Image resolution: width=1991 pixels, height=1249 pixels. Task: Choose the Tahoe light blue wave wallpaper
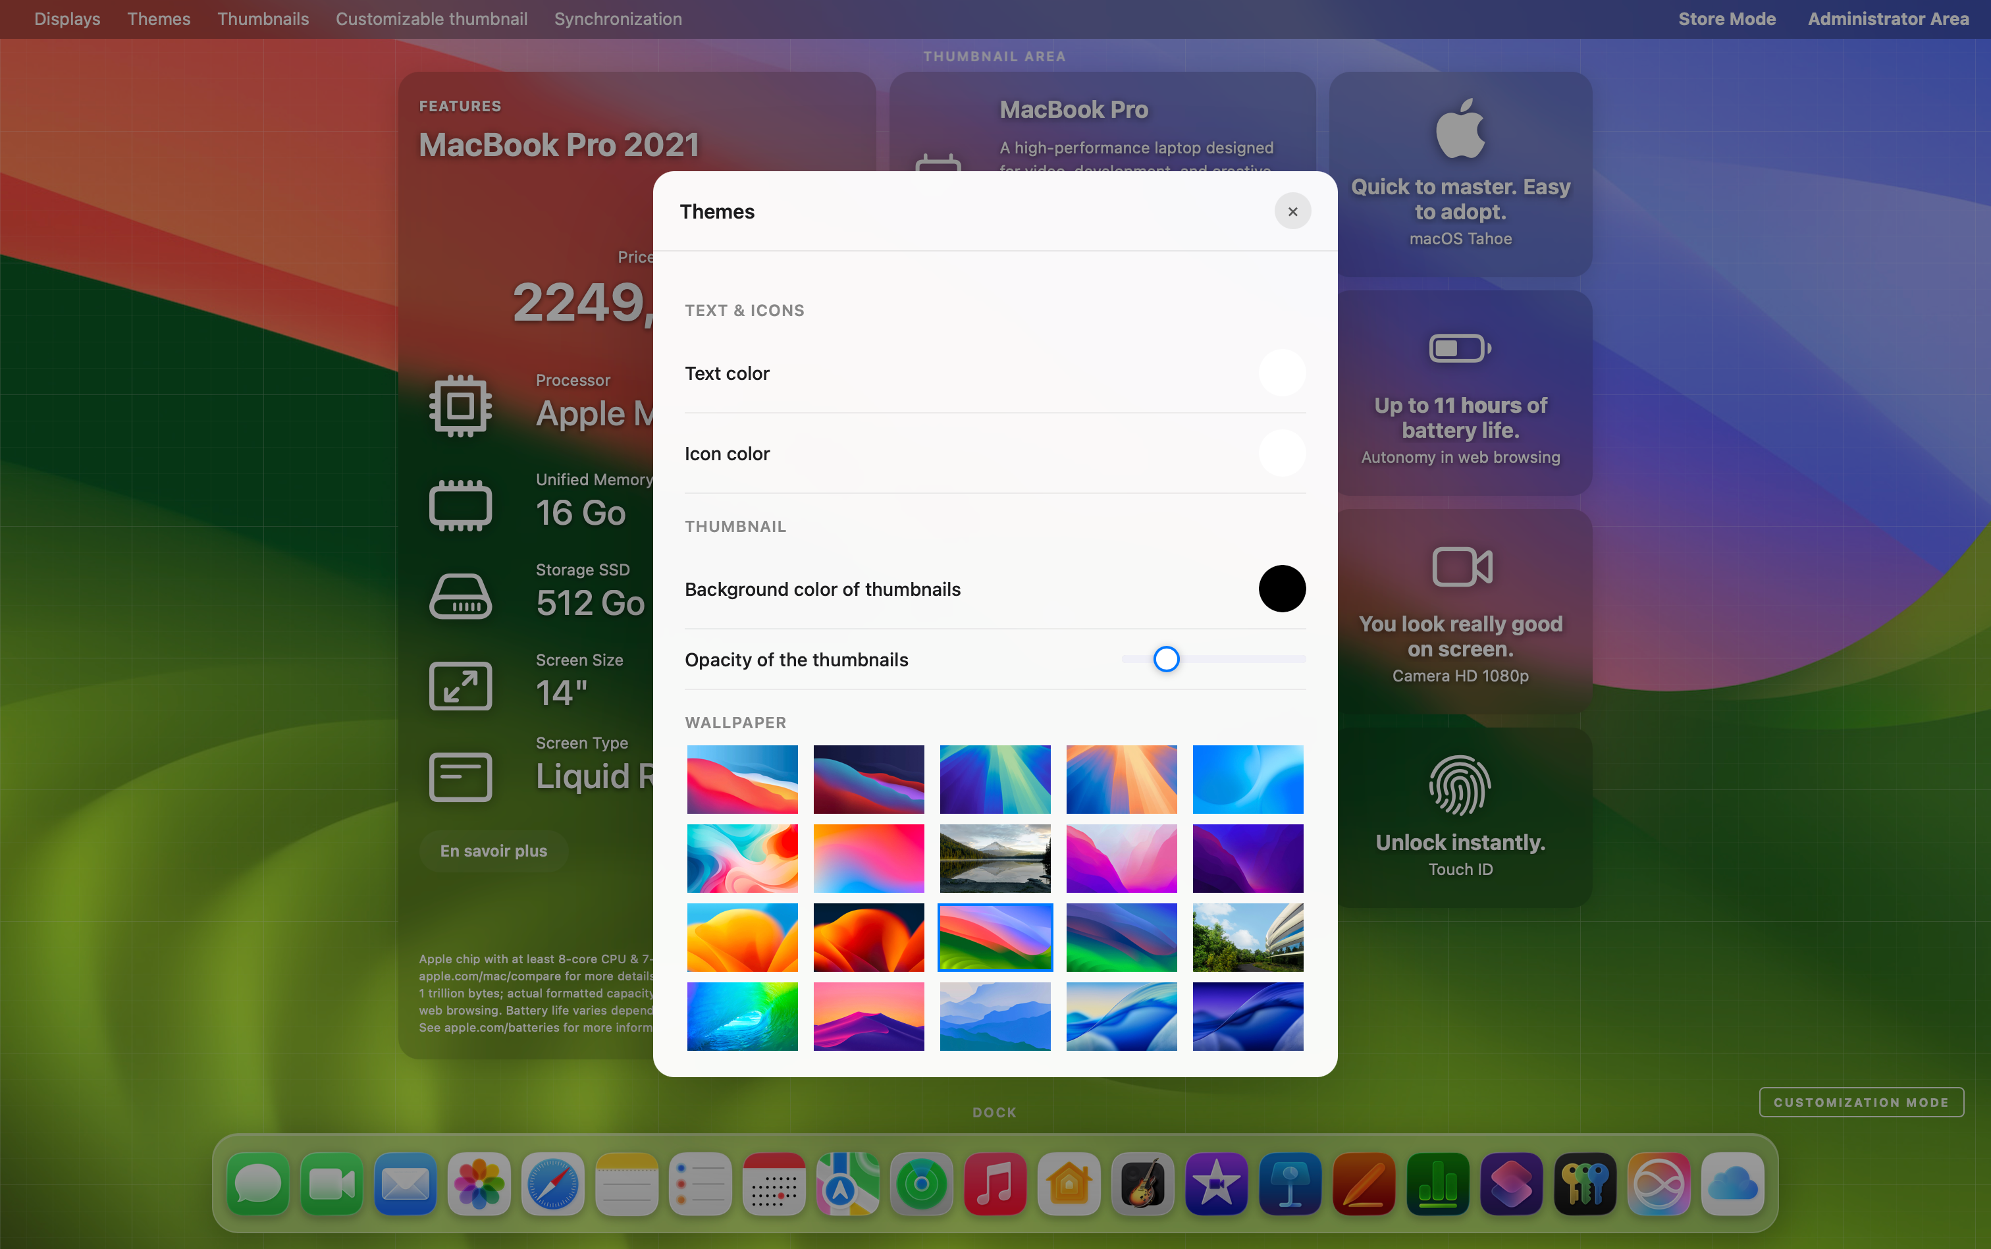click(x=1121, y=1016)
